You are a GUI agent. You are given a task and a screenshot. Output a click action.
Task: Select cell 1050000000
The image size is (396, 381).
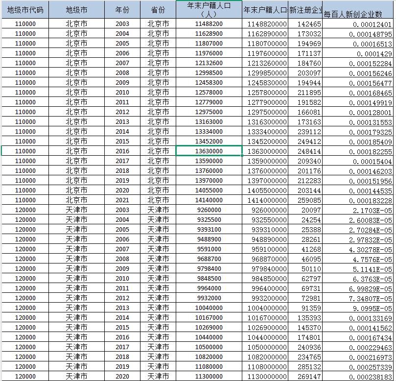pyautogui.click(x=265, y=347)
